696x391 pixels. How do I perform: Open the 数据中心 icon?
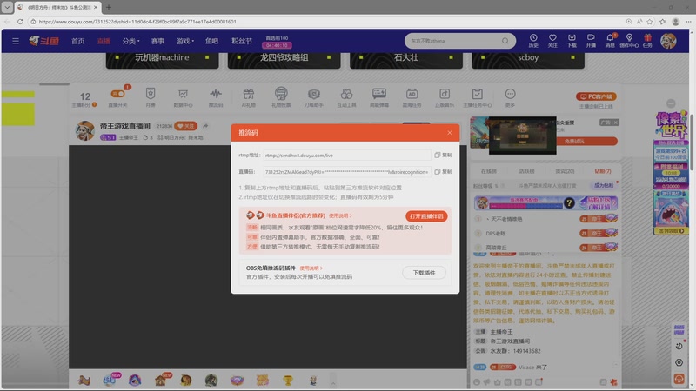point(183,94)
